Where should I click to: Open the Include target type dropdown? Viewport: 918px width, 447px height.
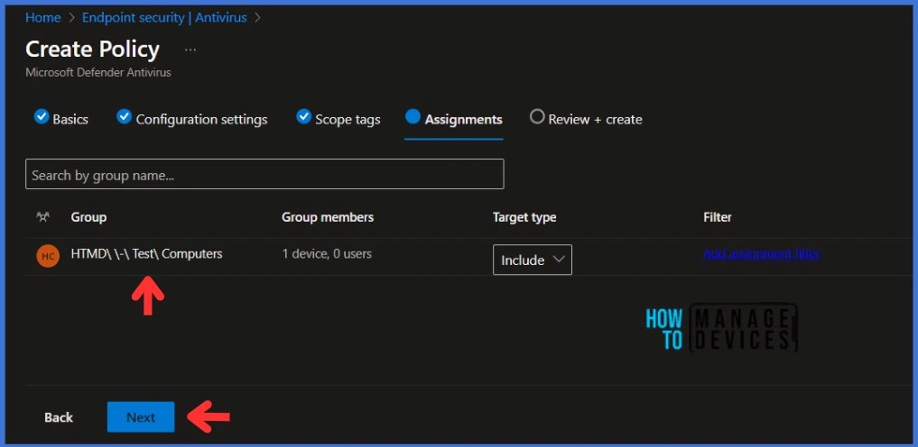point(533,260)
